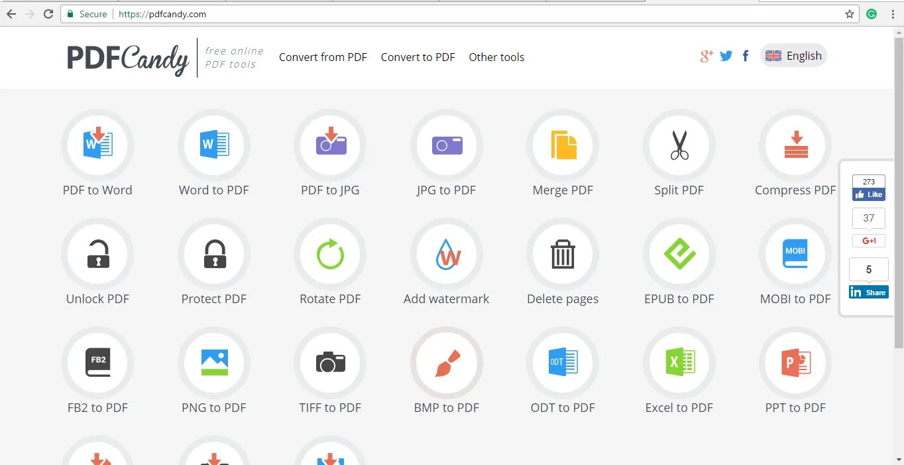Click the TIFF to PDF camera icon

tap(330, 363)
